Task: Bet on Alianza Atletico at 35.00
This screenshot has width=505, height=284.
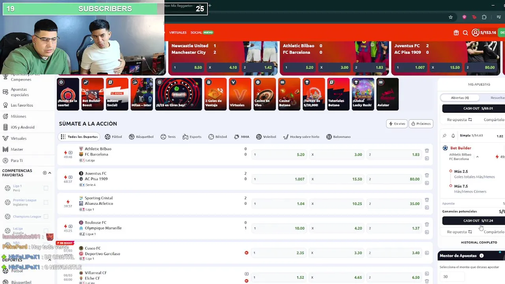Action: point(395,204)
